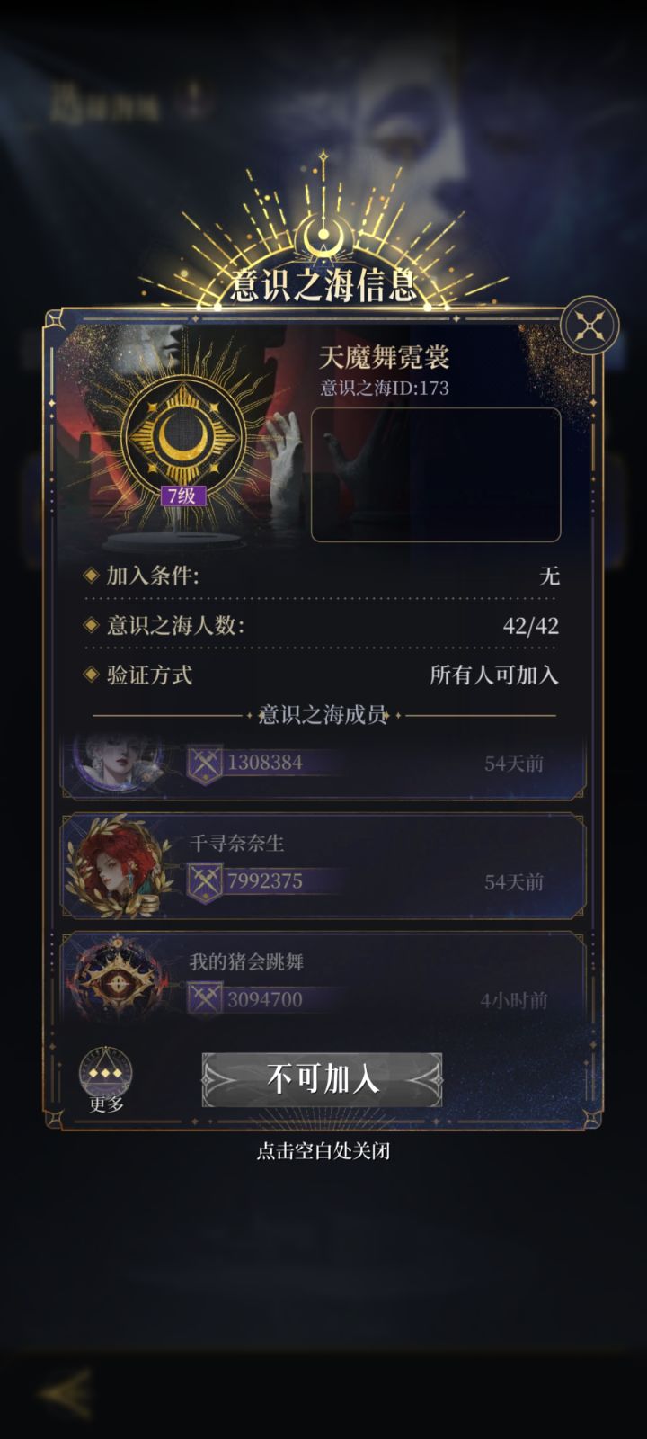The width and height of the screenshot is (647, 1439).
Task: Select the 我的猪会跳舞 member name
Action: [x=246, y=961]
